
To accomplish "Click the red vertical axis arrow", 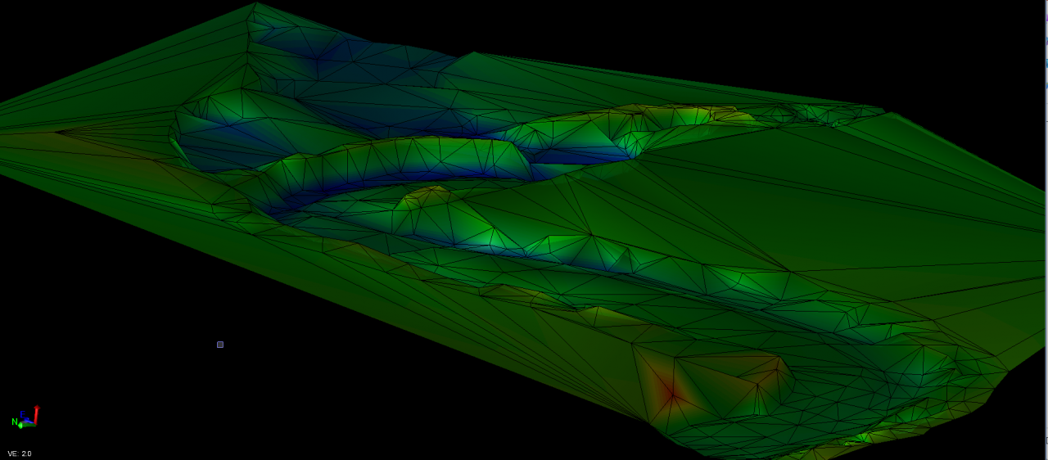I will point(36,413).
